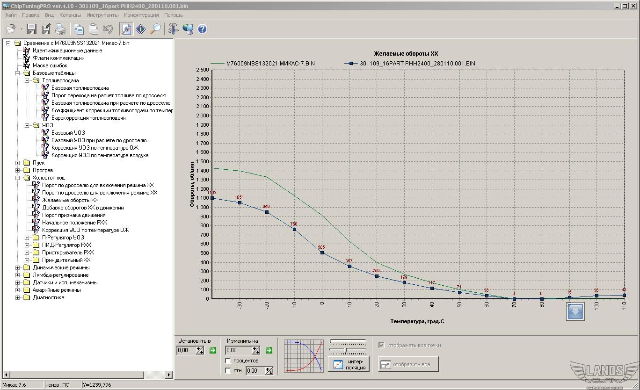
Task: Click the Print icon in toolbar
Action: pyautogui.click(x=61, y=29)
